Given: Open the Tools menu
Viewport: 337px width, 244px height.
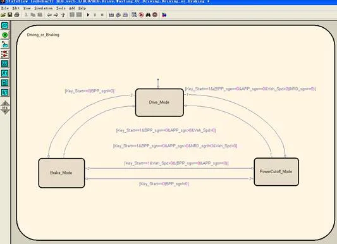Looking at the screenshot, I should tap(61, 8).
